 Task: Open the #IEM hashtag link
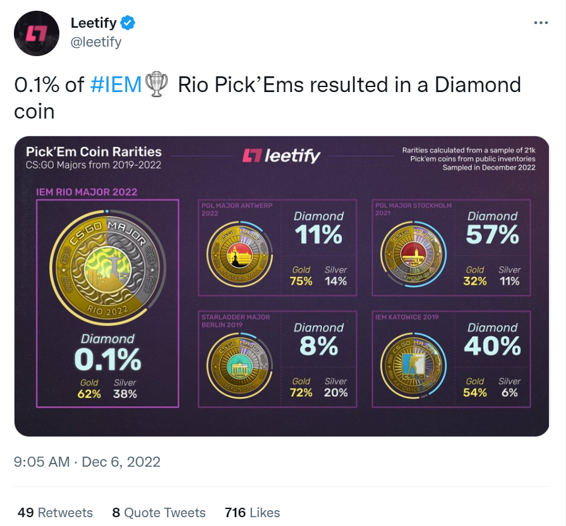pos(116,85)
